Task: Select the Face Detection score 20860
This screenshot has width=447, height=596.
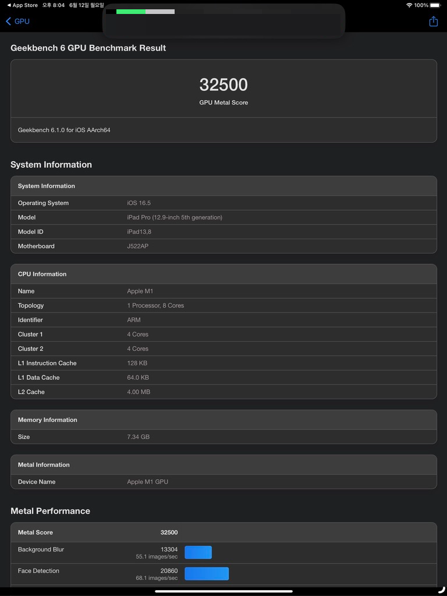Action: [169, 571]
